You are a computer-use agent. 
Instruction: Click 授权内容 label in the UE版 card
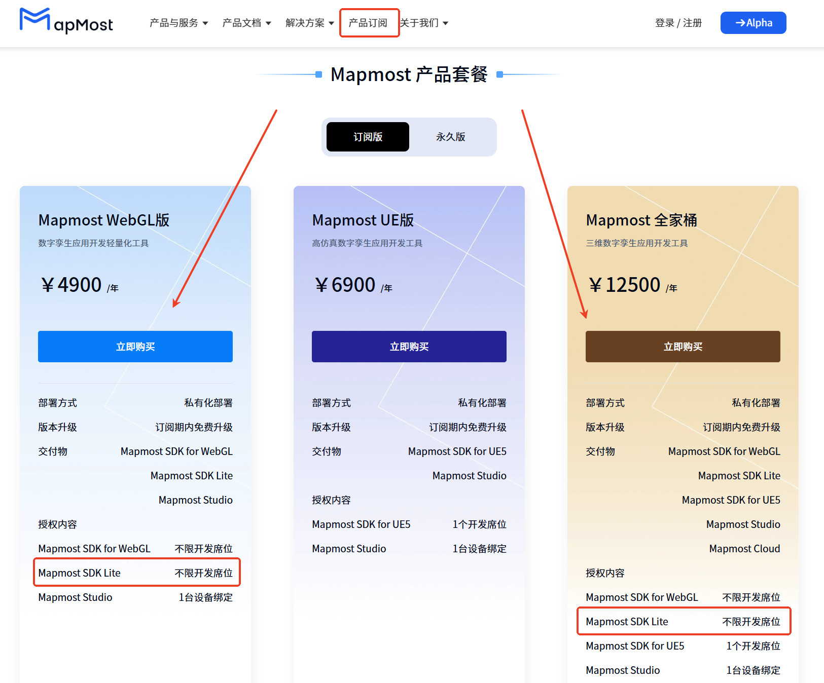331,500
